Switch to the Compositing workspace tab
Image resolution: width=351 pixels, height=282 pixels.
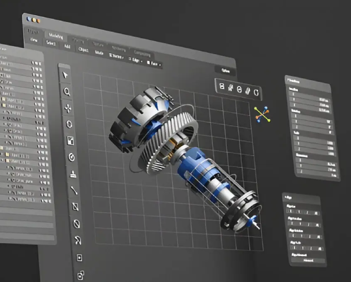142,54
